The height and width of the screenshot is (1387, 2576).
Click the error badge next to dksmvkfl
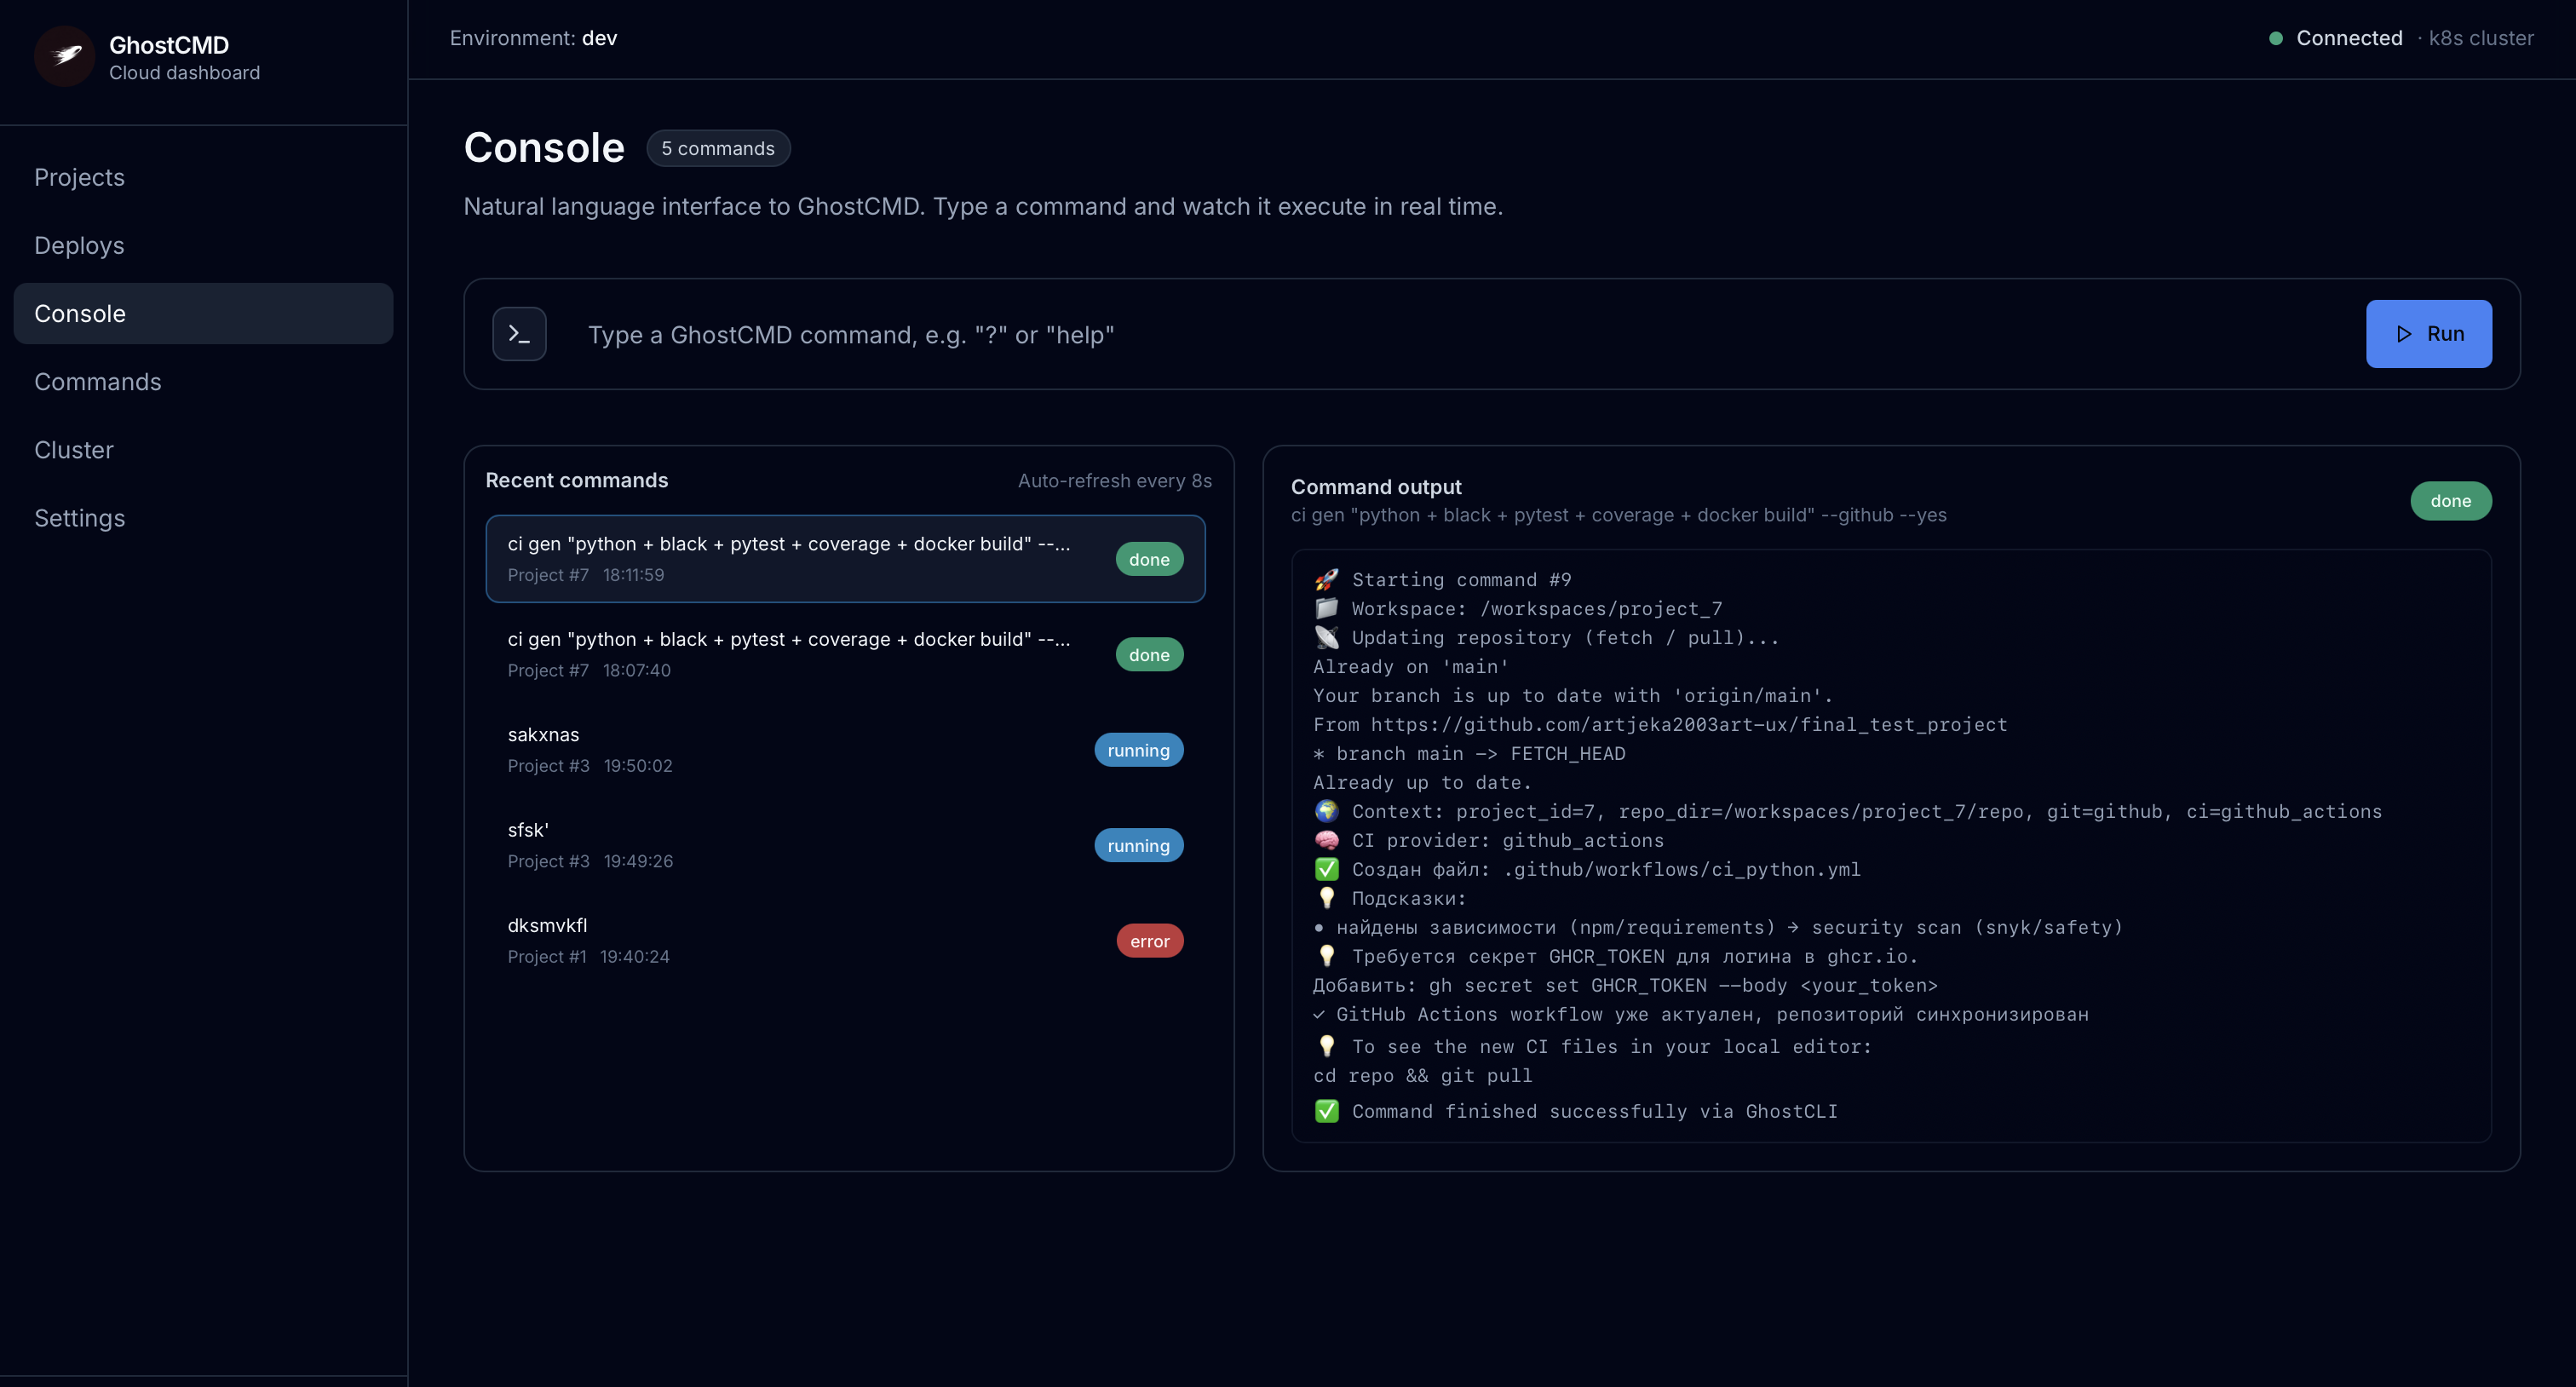pyautogui.click(x=1149, y=940)
